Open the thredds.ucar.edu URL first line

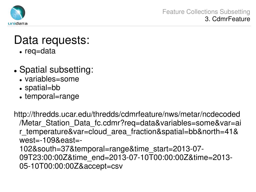point(127,114)
